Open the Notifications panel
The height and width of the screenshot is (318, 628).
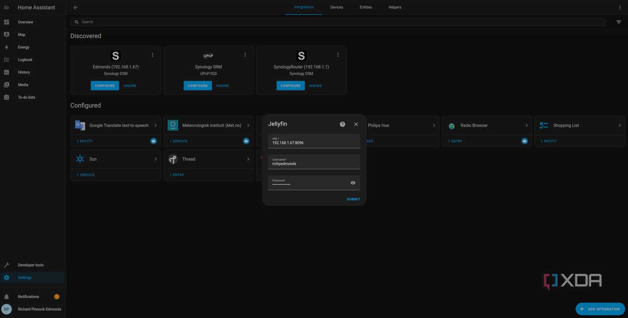coord(33,297)
